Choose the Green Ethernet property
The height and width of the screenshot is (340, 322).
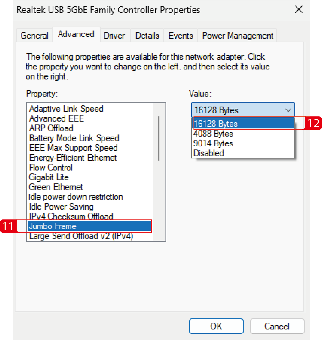[x=56, y=187]
